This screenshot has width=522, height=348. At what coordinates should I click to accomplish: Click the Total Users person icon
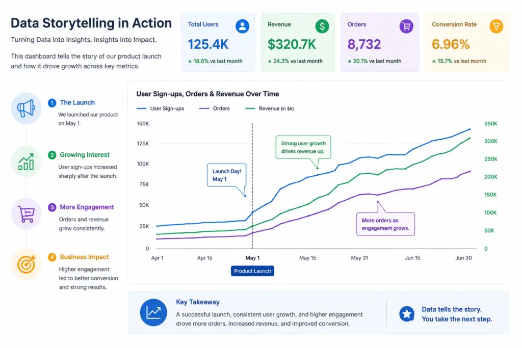(x=242, y=26)
